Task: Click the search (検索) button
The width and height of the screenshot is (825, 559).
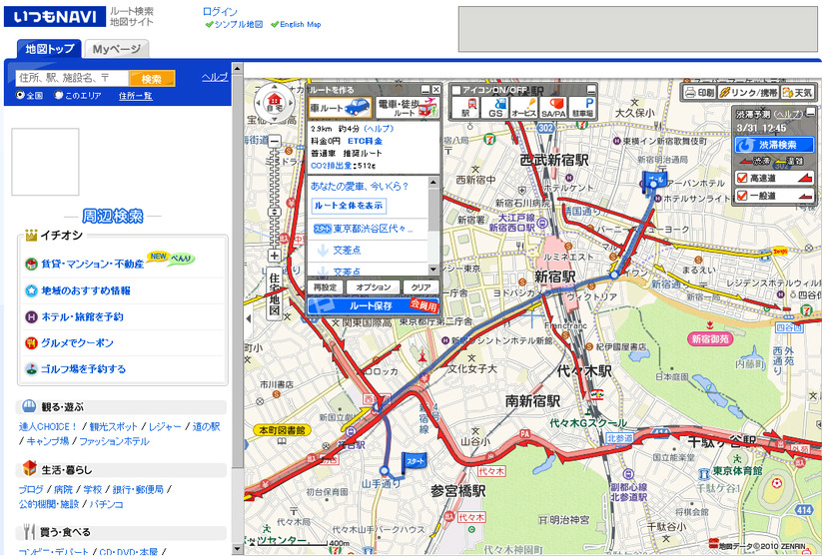Action: (x=152, y=79)
